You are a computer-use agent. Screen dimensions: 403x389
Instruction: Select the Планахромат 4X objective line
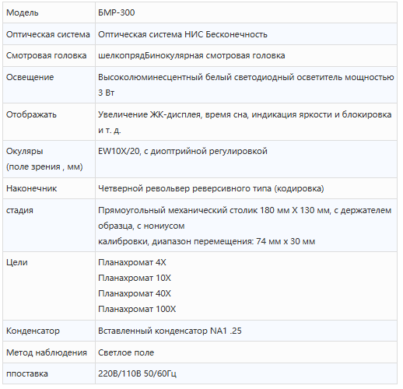click(132, 262)
